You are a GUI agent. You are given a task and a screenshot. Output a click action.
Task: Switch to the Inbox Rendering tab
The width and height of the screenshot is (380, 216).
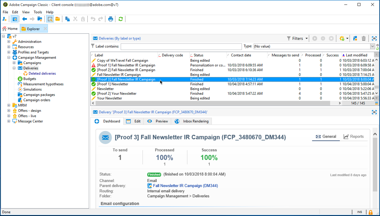(x=191, y=121)
